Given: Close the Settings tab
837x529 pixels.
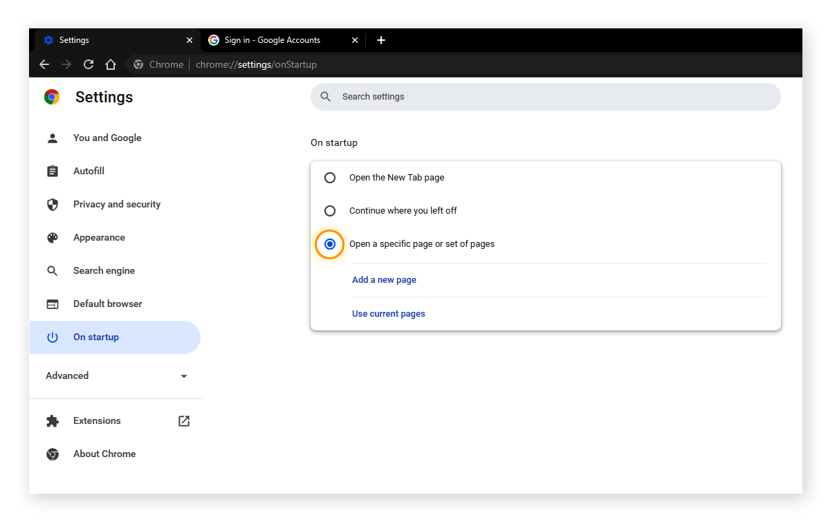Looking at the screenshot, I should [x=190, y=40].
